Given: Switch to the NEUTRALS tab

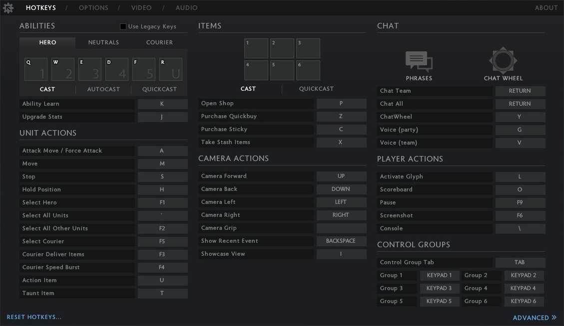Looking at the screenshot, I should (x=103, y=42).
